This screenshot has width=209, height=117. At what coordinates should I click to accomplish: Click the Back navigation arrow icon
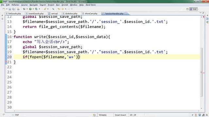(63, 9)
